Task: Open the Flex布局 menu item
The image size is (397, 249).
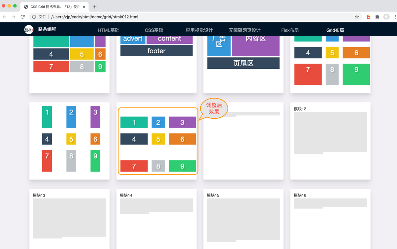Action: (290, 30)
